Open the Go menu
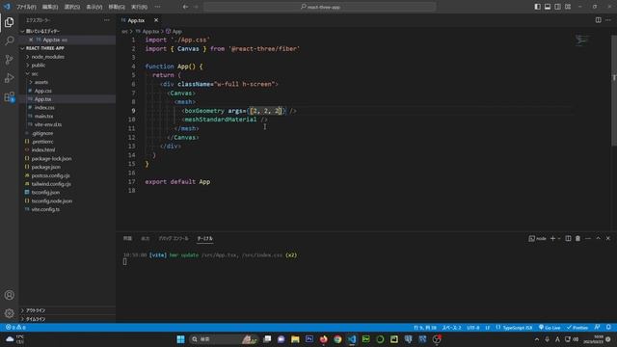 (117, 7)
